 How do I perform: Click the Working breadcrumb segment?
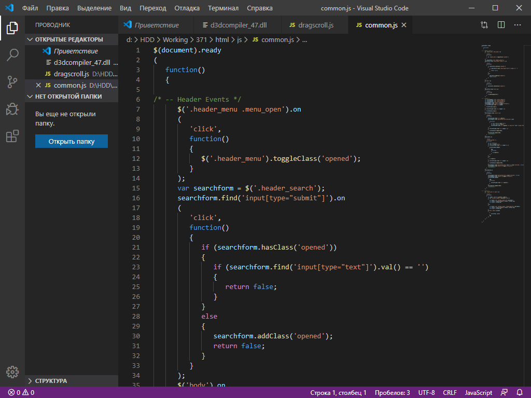[175, 39]
